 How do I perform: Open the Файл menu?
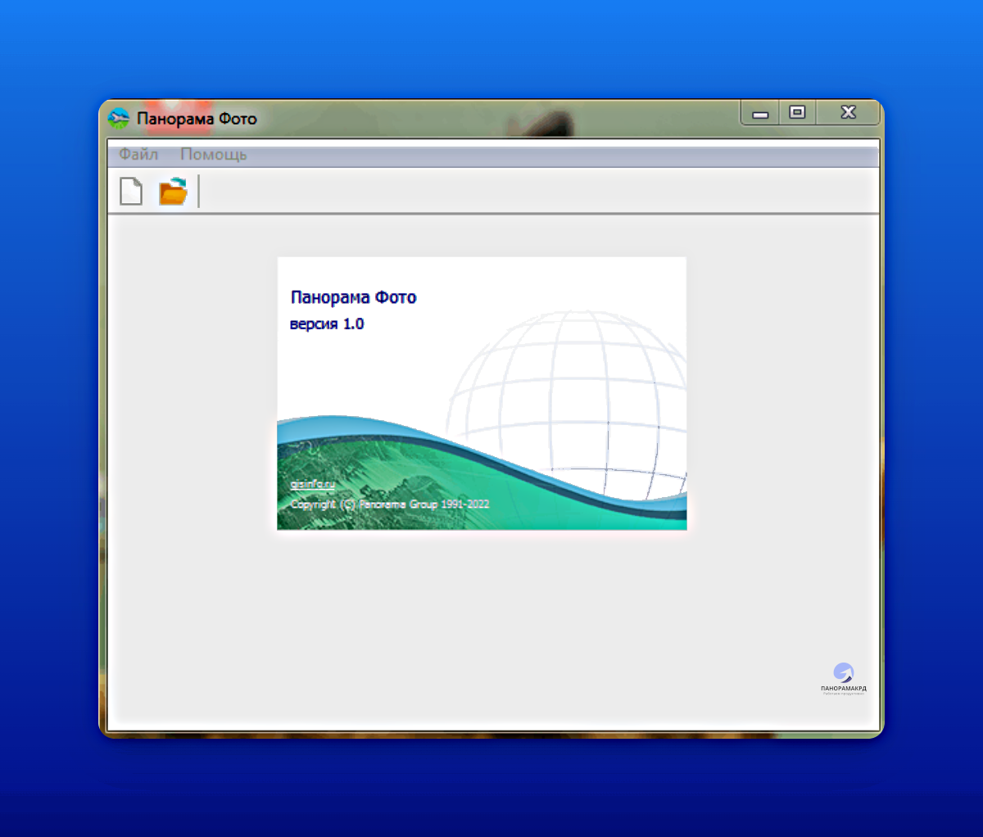(138, 154)
